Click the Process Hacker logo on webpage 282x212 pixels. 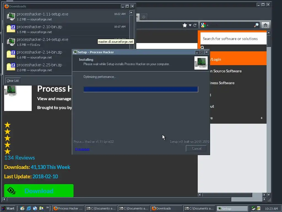[18, 98]
